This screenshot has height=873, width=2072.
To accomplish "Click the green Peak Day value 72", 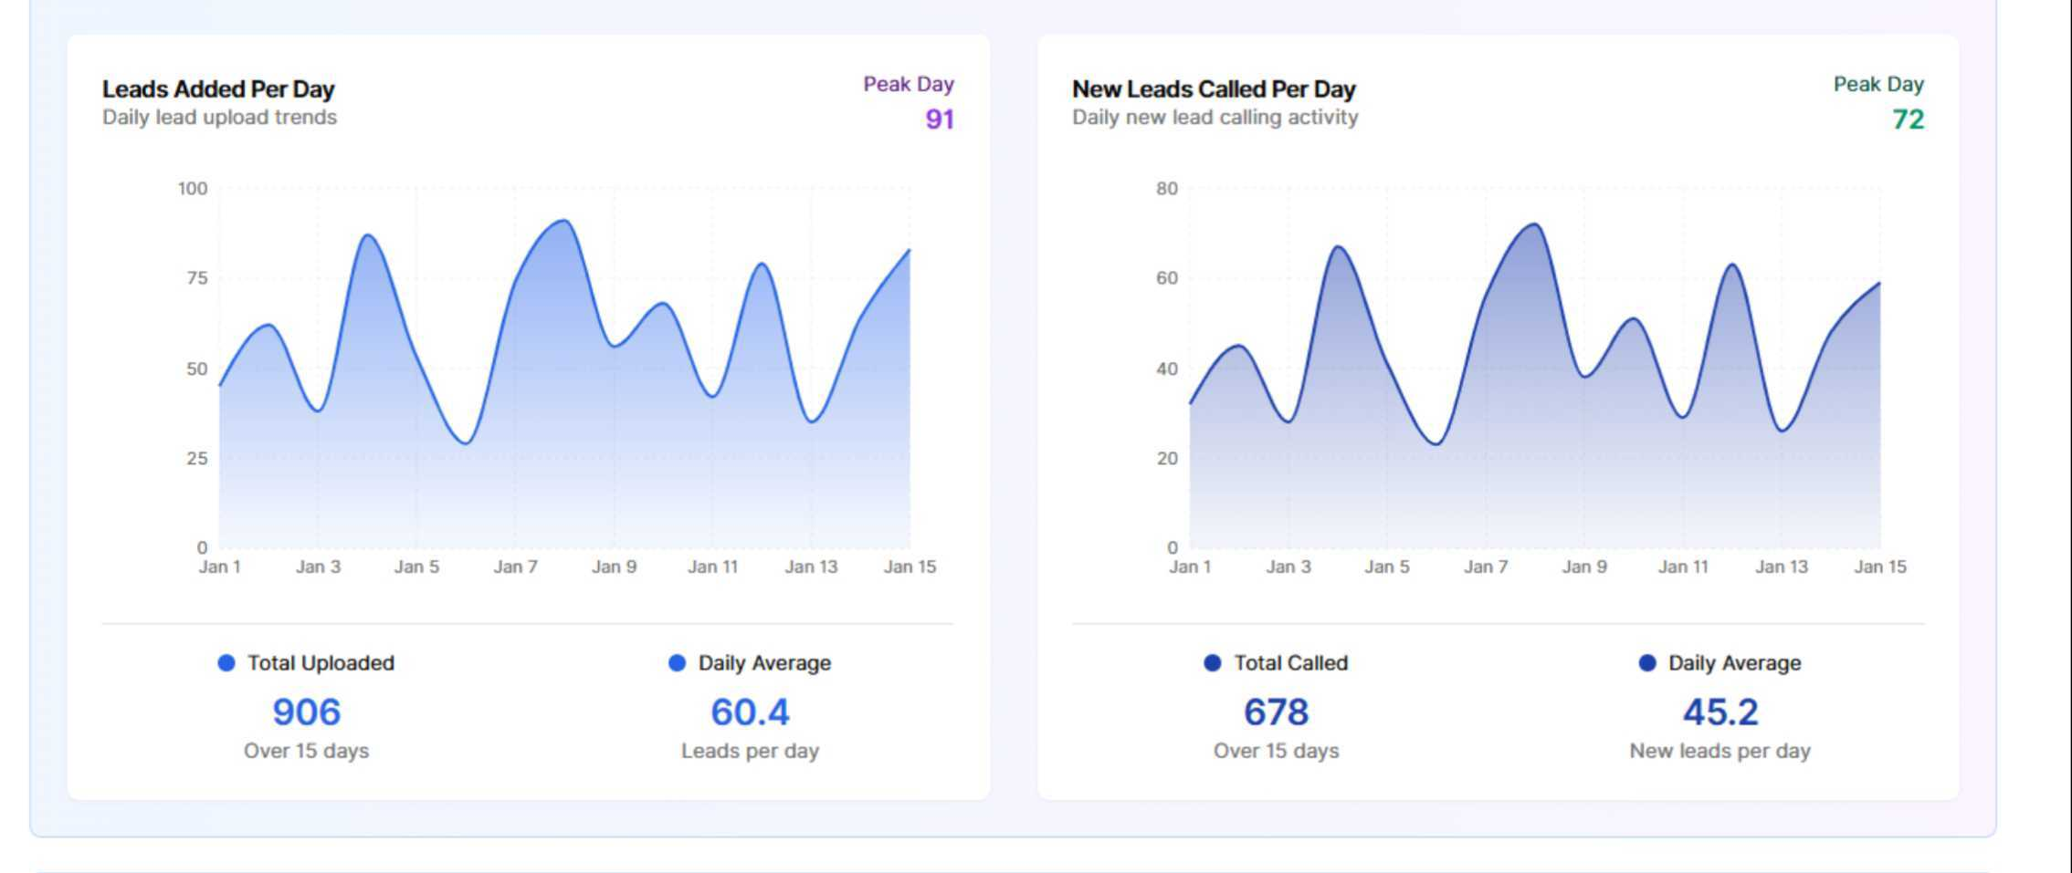I will click(x=1908, y=120).
